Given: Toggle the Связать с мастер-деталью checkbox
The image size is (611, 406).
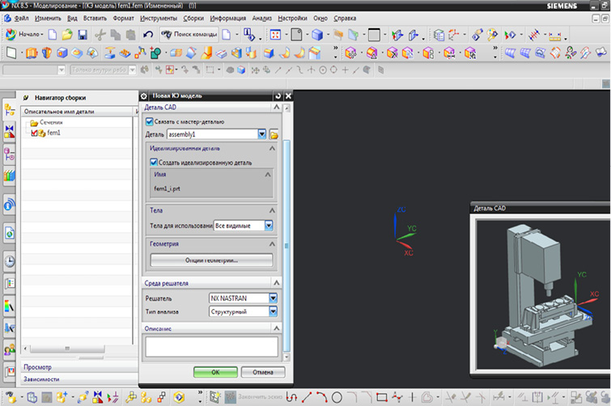Looking at the screenshot, I should (x=149, y=121).
